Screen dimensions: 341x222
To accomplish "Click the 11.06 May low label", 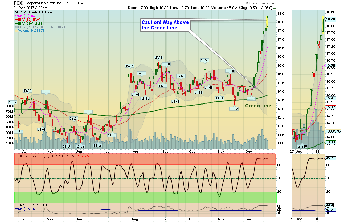I will 67,147.
